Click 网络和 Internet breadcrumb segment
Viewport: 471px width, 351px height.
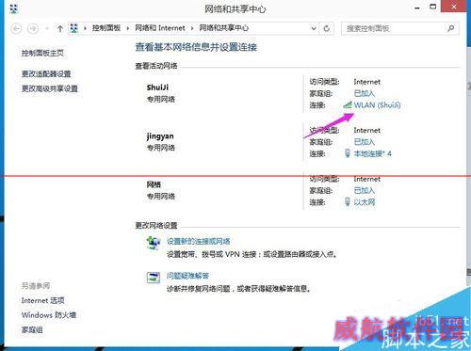(x=160, y=28)
